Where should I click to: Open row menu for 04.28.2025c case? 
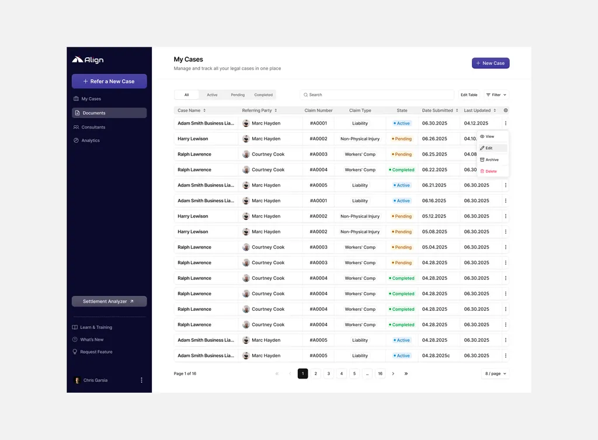pyautogui.click(x=506, y=356)
